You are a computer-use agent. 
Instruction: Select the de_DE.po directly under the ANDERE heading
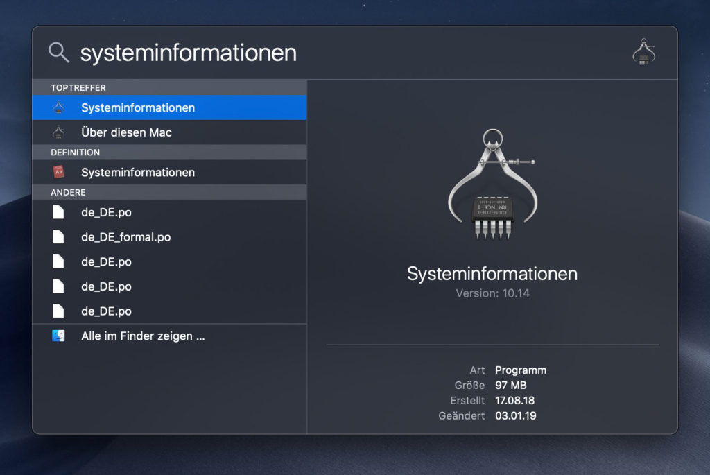pyautogui.click(x=169, y=212)
